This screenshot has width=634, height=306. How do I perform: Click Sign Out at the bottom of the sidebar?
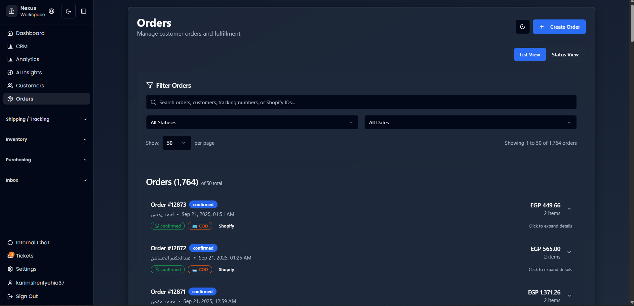tap(26, 296)
